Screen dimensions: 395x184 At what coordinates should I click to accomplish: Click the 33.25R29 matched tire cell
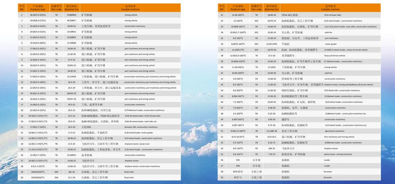71,77
